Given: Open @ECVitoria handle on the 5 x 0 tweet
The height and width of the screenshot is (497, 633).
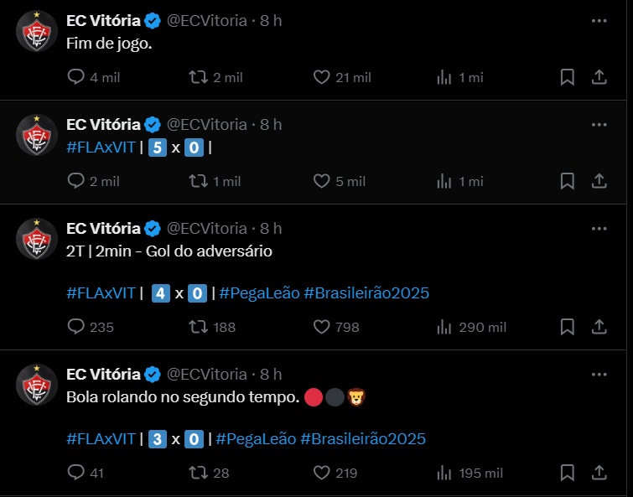Looking at the screenshot, I should [x=207, y=125].
